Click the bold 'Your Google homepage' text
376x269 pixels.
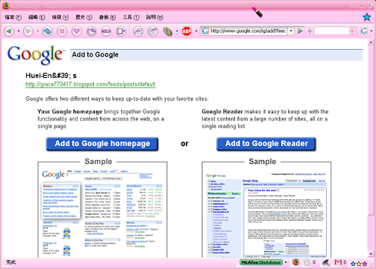pyautogui.click(x=70, y=112)
